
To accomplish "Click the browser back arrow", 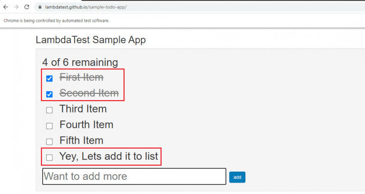I will coord(6,8).
